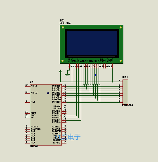Select the U1 microcontroller chip body
Viewport: 158px width, 162px height.
[46, 115]
